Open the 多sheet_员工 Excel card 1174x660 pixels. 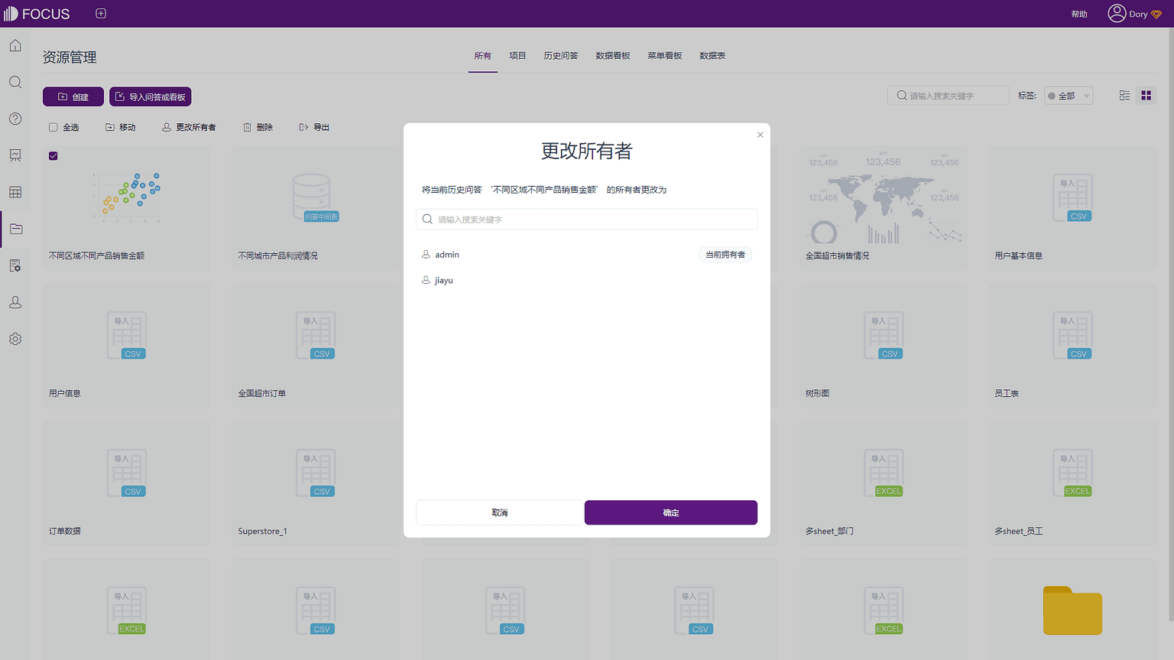pos(1072,483)
